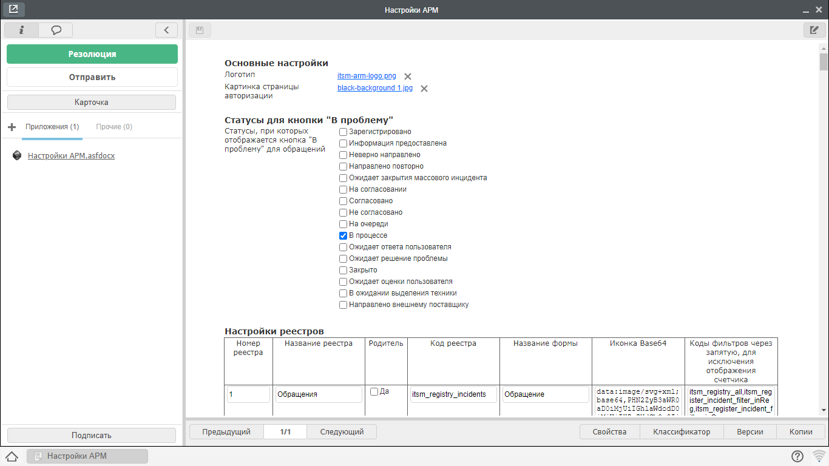Open the Копии tab
Image resolution: width=829 pixels, height=466 pixels.
(801, 432)
